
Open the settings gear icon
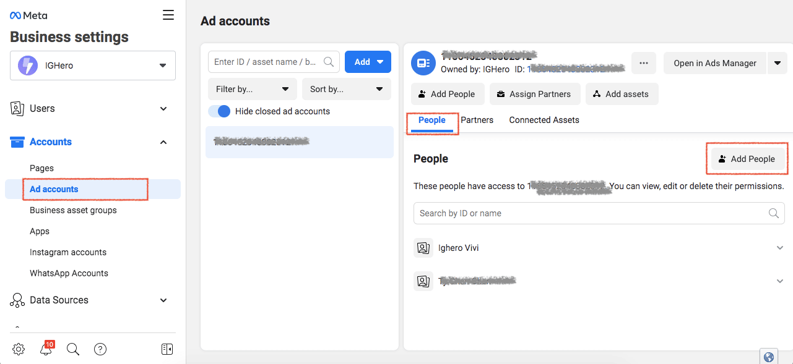19,349
